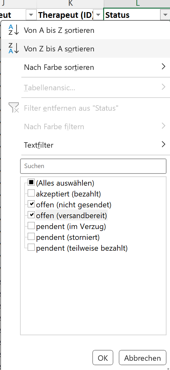Click the A-Z ascending sort icon
This screenshot has width=170, height=370.
click(x=13, y=30)
